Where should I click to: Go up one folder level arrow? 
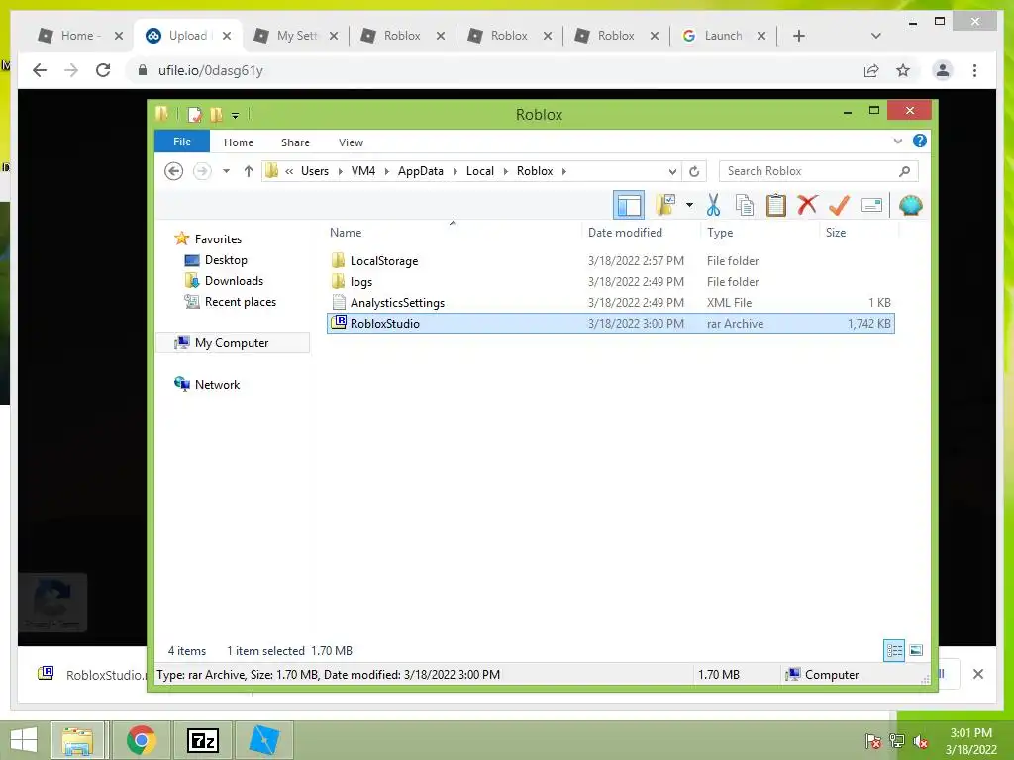point(249,171)
